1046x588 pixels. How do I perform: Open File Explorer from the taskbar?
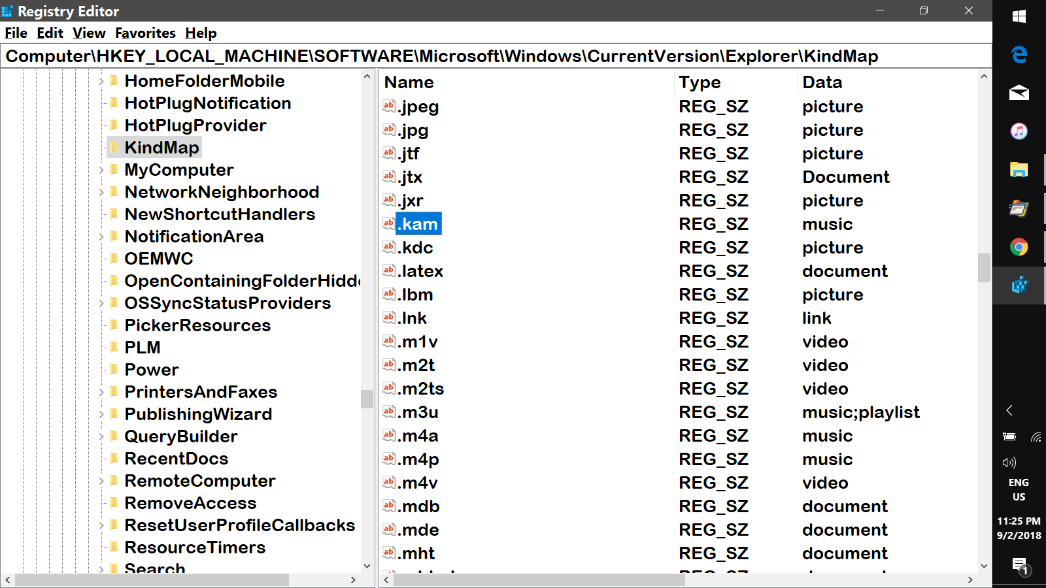coord(1019,170)
